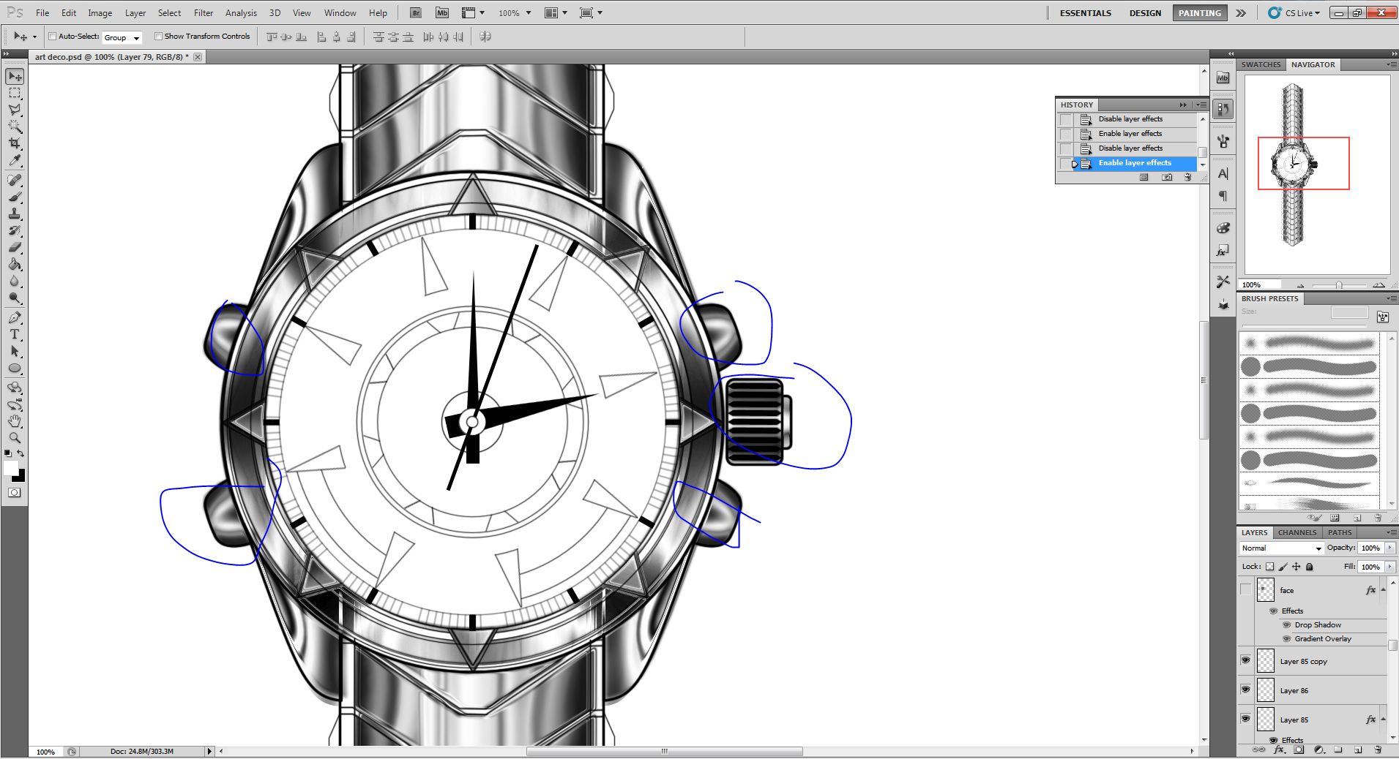Collapse the face layer effects list
This screenshot has width=1399, height=759.
[x=1383, y=590]
